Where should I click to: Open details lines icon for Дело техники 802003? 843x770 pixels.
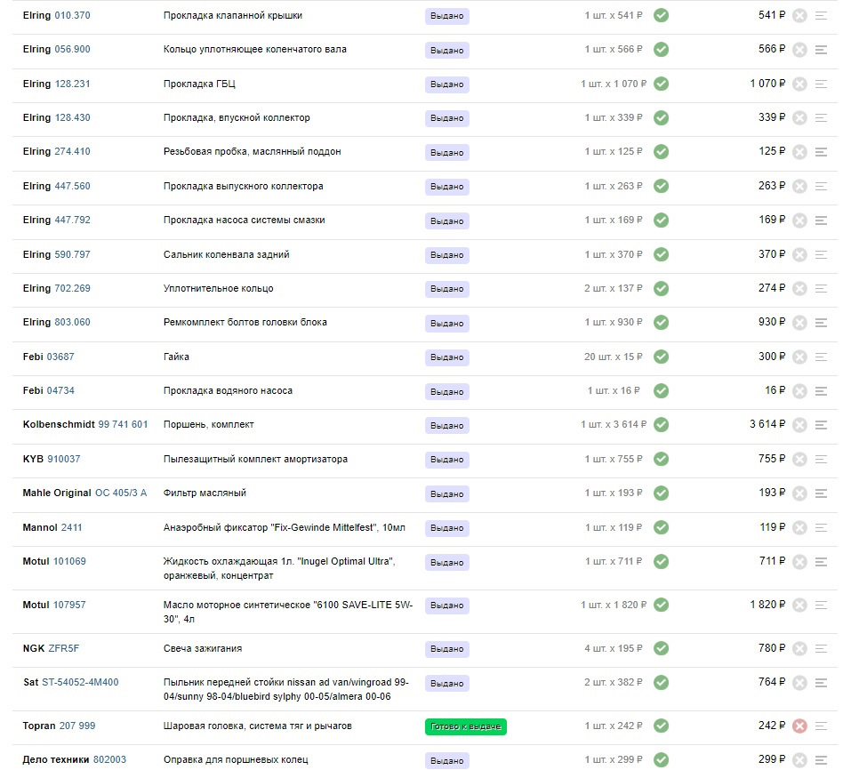point(821,760)
